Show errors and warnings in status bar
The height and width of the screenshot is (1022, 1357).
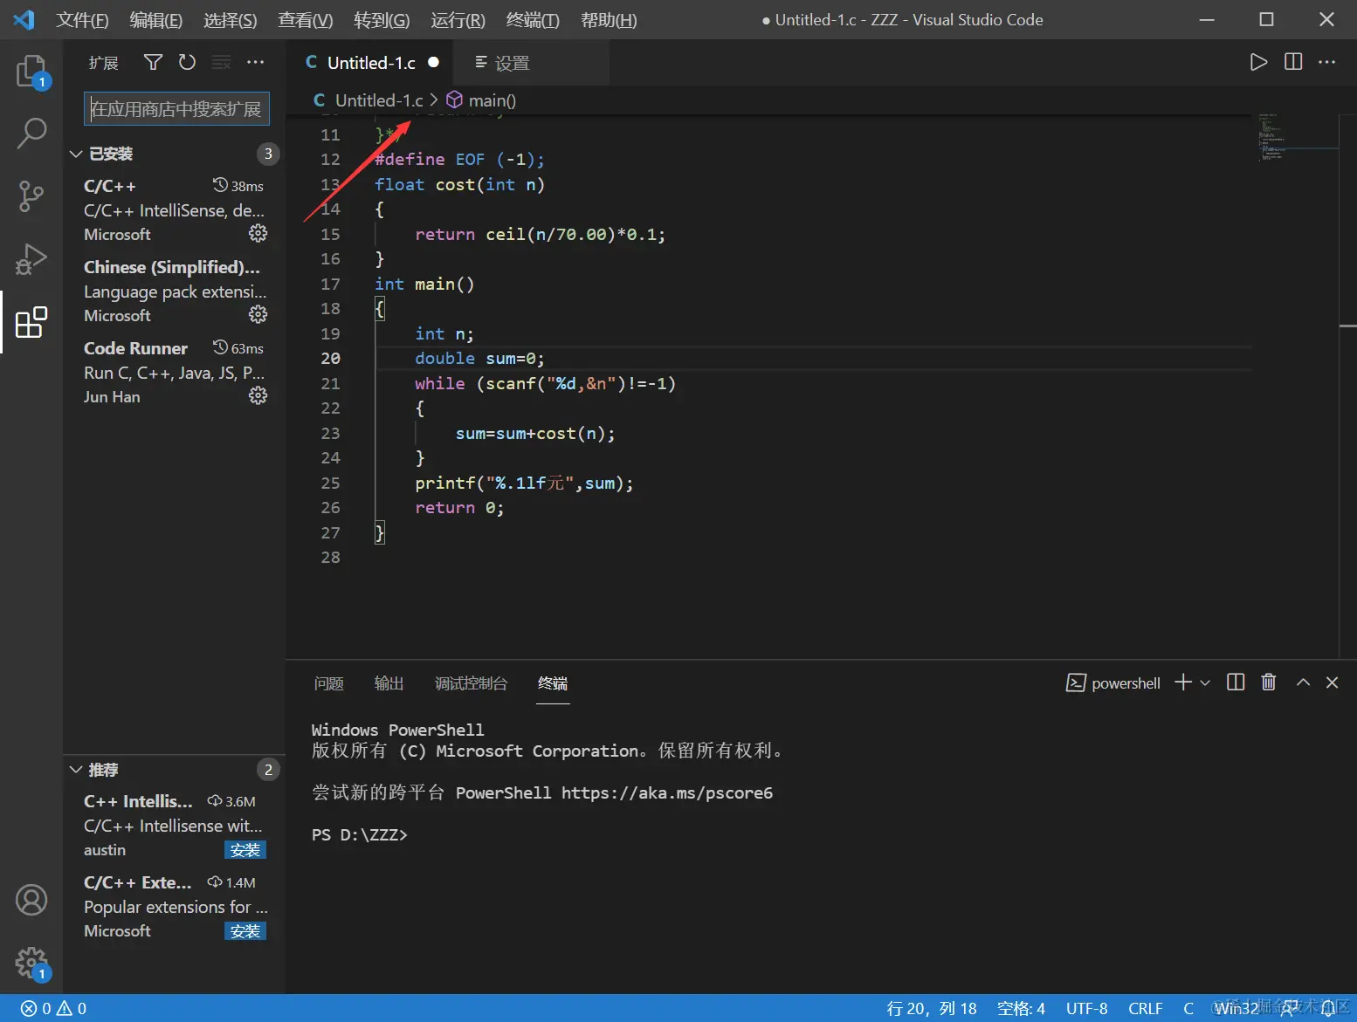(54, 1009)
